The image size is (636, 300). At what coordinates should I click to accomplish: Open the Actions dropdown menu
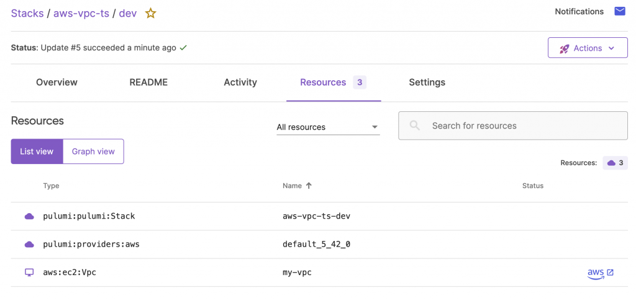pos(587,48)
